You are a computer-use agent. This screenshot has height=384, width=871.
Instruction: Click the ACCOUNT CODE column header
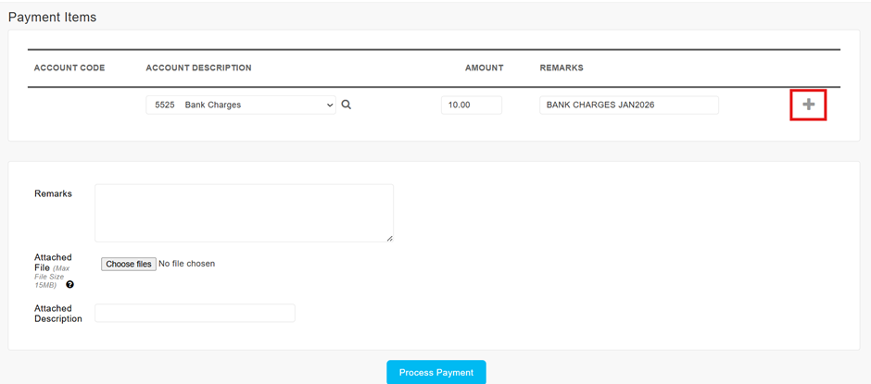(69, 68)
